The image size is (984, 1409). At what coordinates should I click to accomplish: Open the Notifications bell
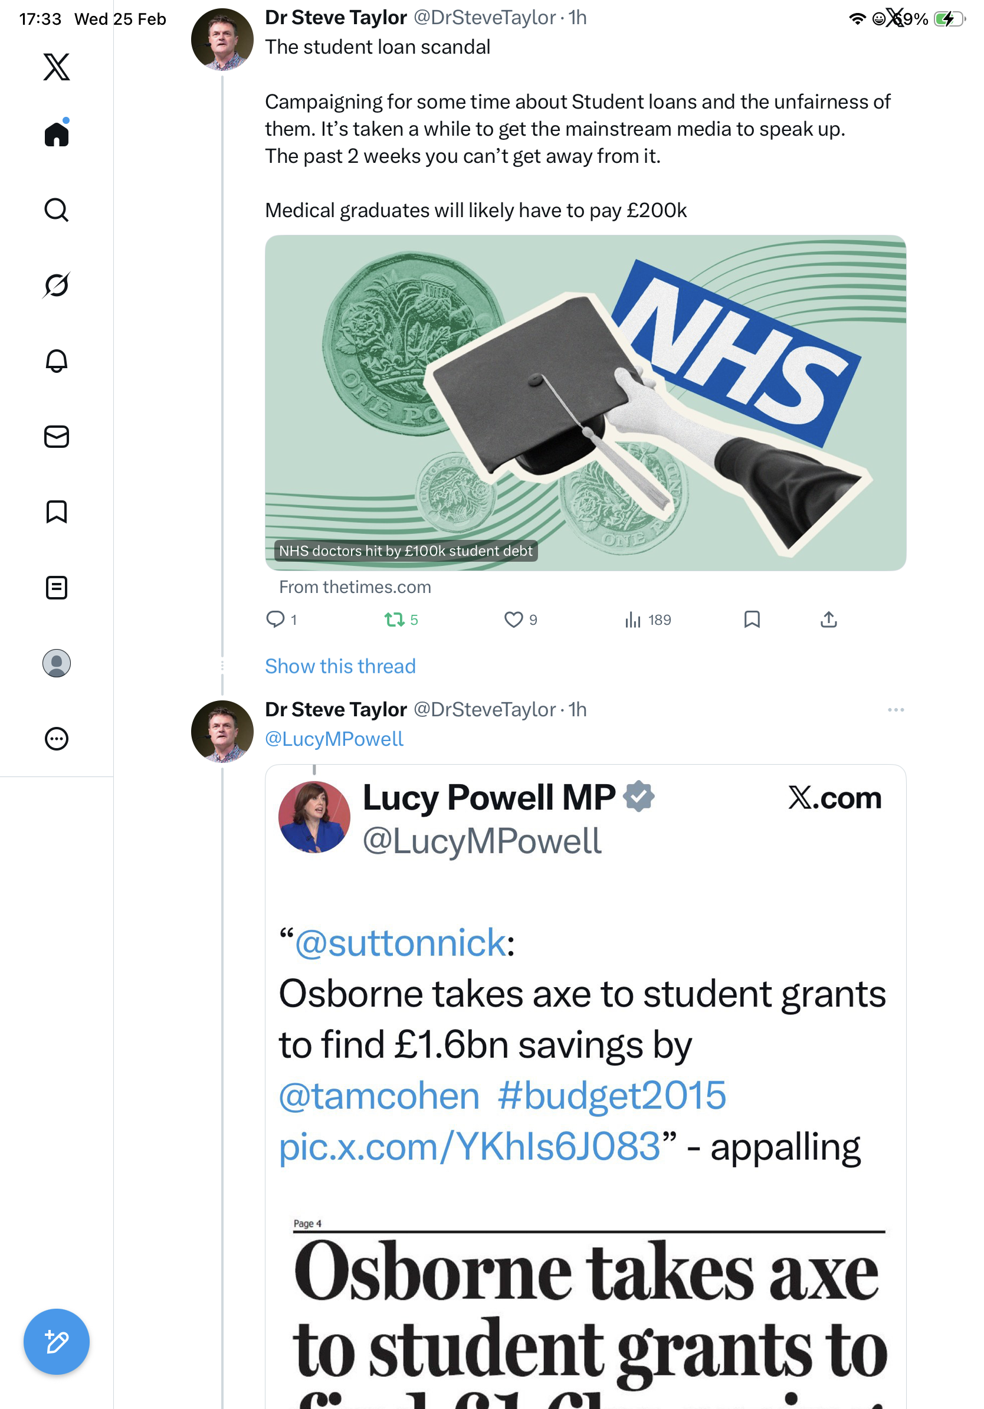click(57, 361)
